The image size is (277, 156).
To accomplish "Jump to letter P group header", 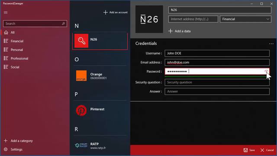I will 76,94.
